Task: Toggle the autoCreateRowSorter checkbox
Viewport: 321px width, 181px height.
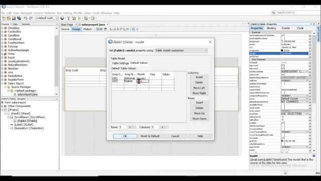Action: pos(283,38)
